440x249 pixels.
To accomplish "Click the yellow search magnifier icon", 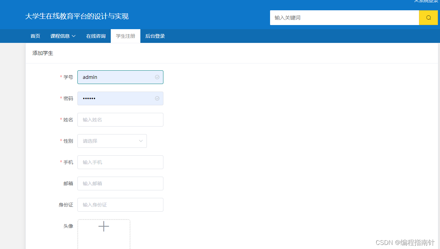I will 428,17.
